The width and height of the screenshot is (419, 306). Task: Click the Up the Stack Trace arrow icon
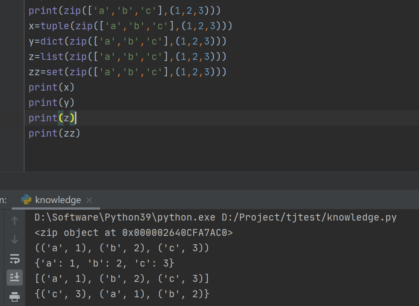pyautogui.click(x=14, y=220)
